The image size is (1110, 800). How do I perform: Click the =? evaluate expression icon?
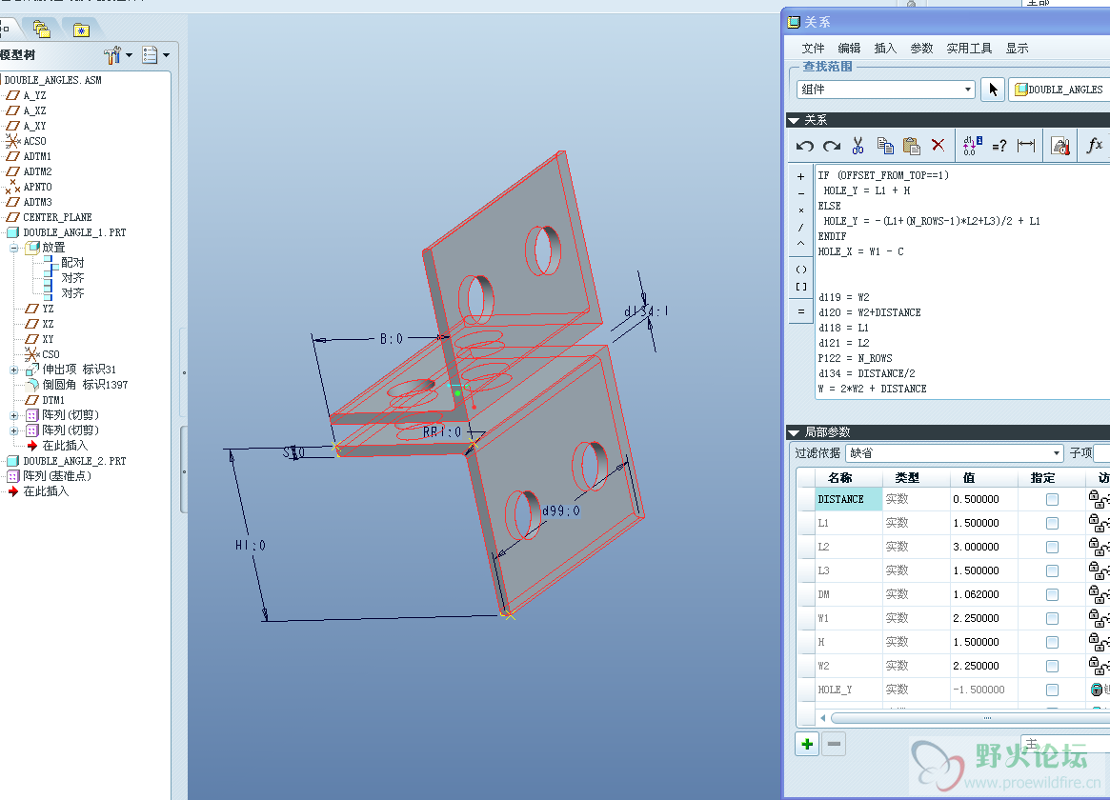coord(999,146)
